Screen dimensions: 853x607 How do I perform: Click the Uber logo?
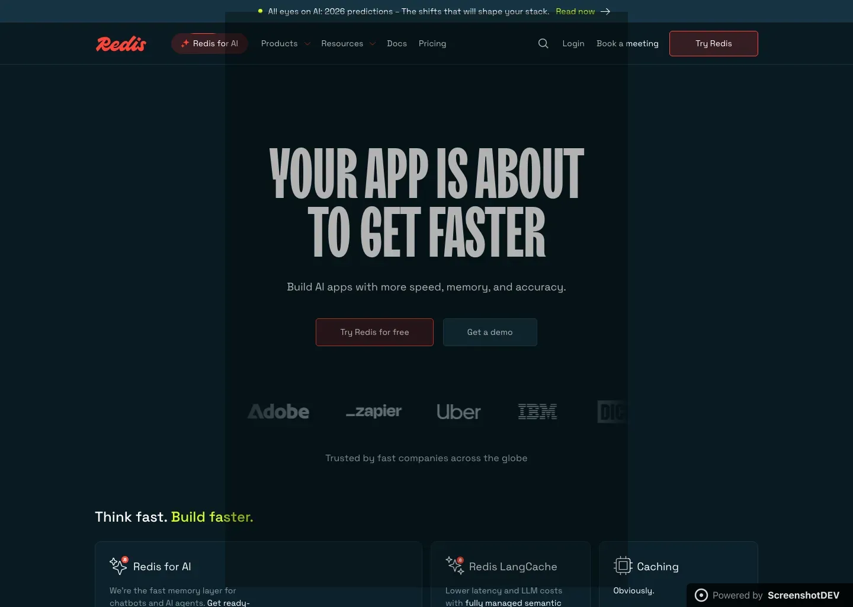coord(458,411)
